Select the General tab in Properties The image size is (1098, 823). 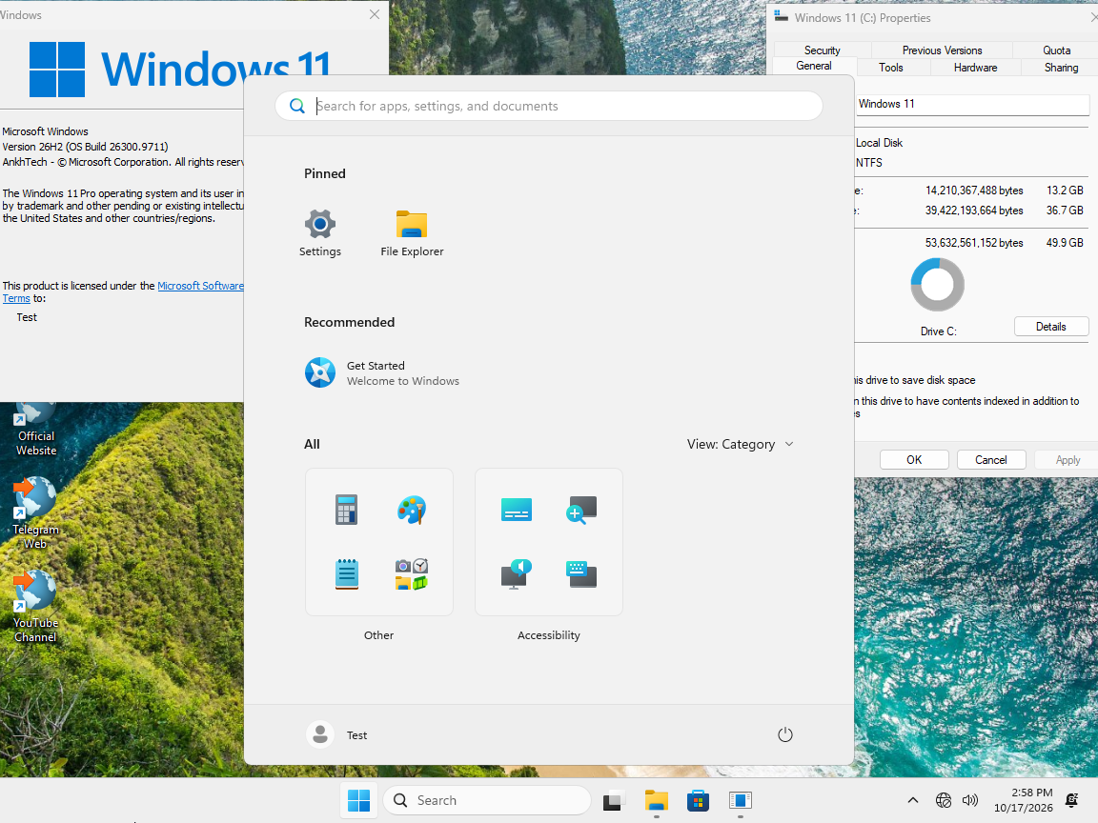814,66
